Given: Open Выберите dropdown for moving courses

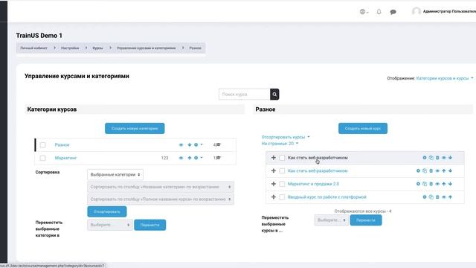Looking at the screenshot, I should point(331,220).
